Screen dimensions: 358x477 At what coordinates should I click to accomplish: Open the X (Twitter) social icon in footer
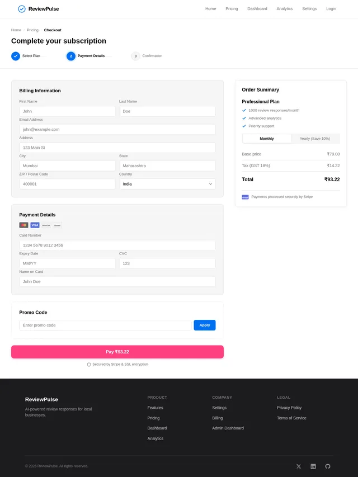(299, 466)
